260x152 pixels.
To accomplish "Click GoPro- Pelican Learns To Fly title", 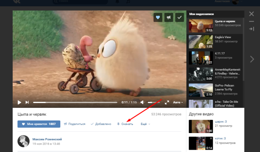I will (224, 87).
